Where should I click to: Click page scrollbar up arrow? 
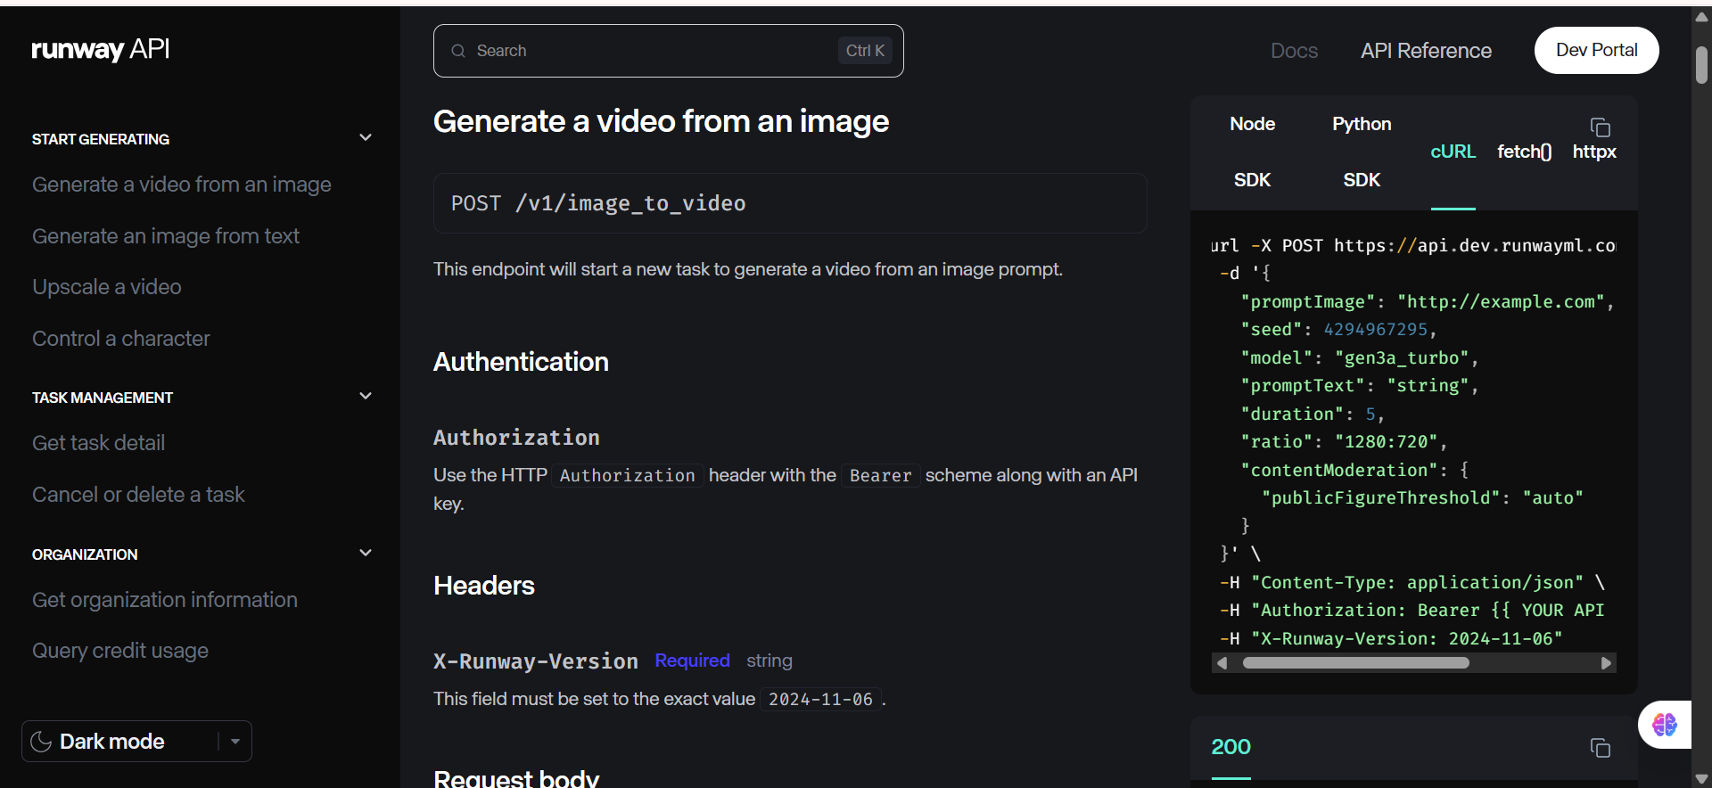coord(1701,17)
